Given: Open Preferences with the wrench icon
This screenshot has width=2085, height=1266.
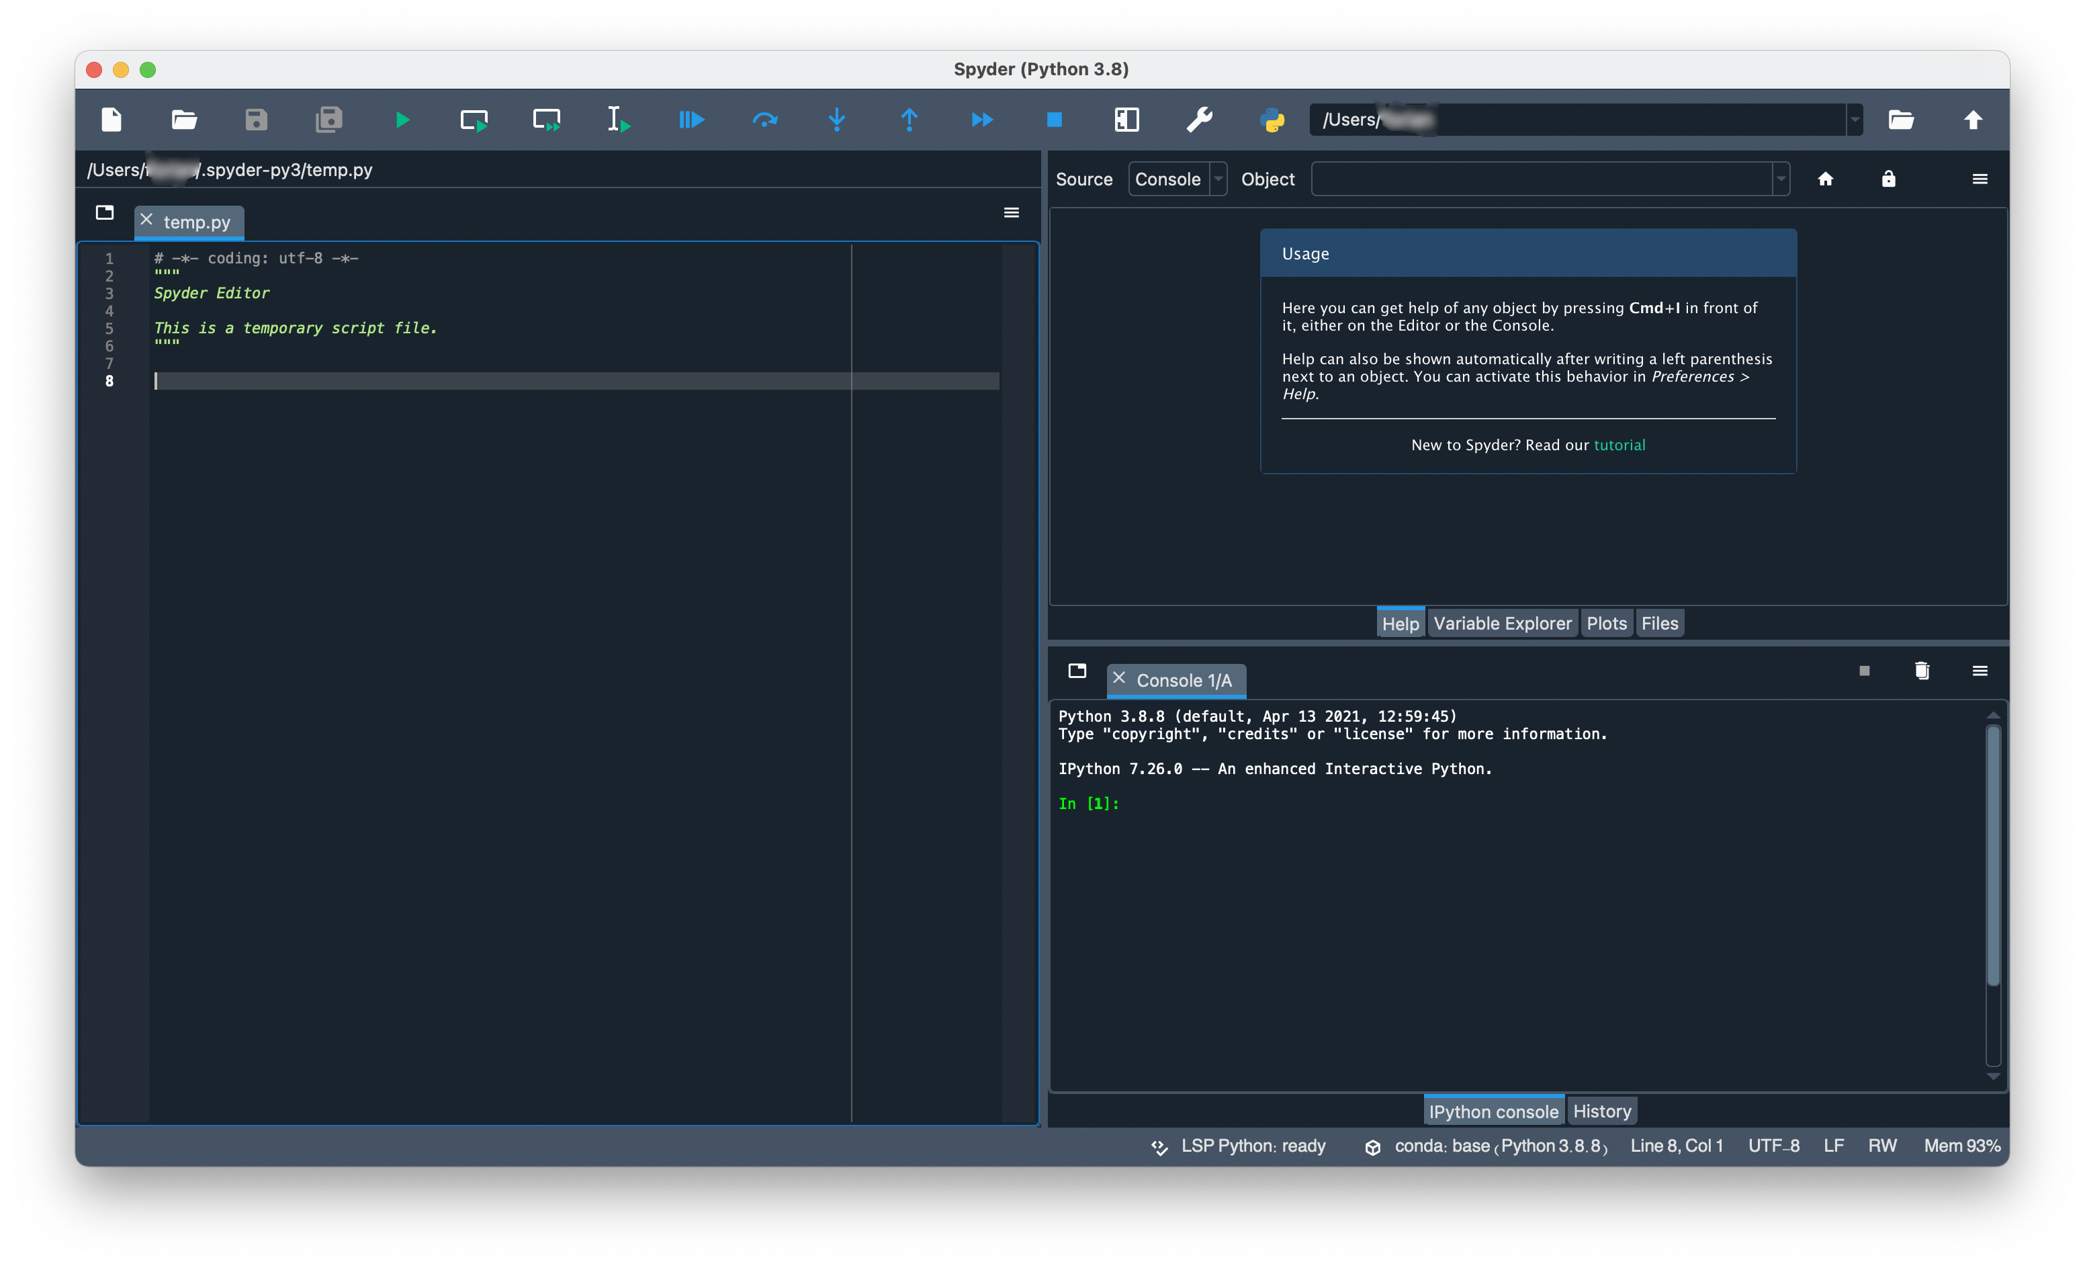Looking at the screenshot, I should (x=1199, y=120).
